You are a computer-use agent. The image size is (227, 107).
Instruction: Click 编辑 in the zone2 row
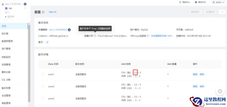pos(195,86)
